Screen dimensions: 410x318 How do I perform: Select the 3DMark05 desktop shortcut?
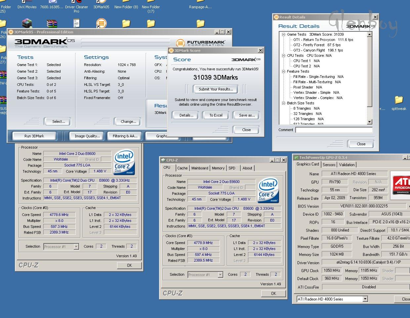101,6
